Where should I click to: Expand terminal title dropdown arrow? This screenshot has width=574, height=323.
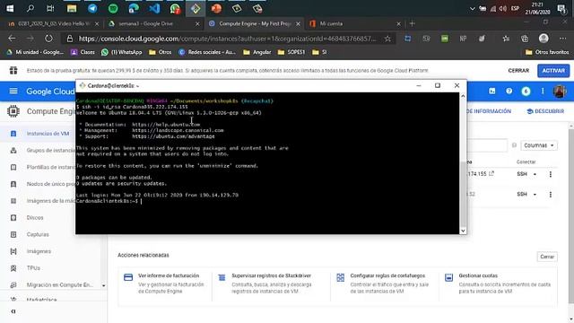137,86
